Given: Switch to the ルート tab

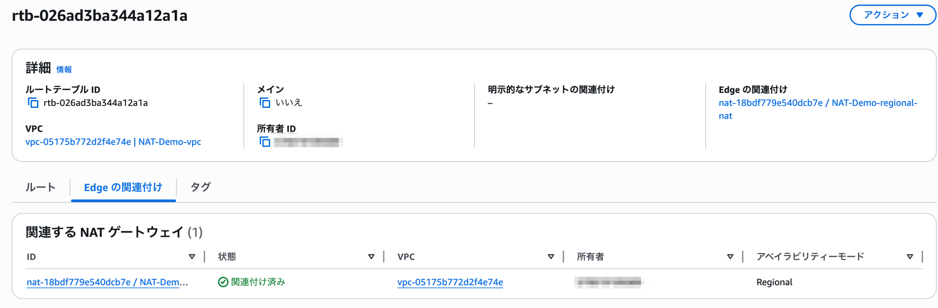Looking at the screenshot, I should click(40, 187).
